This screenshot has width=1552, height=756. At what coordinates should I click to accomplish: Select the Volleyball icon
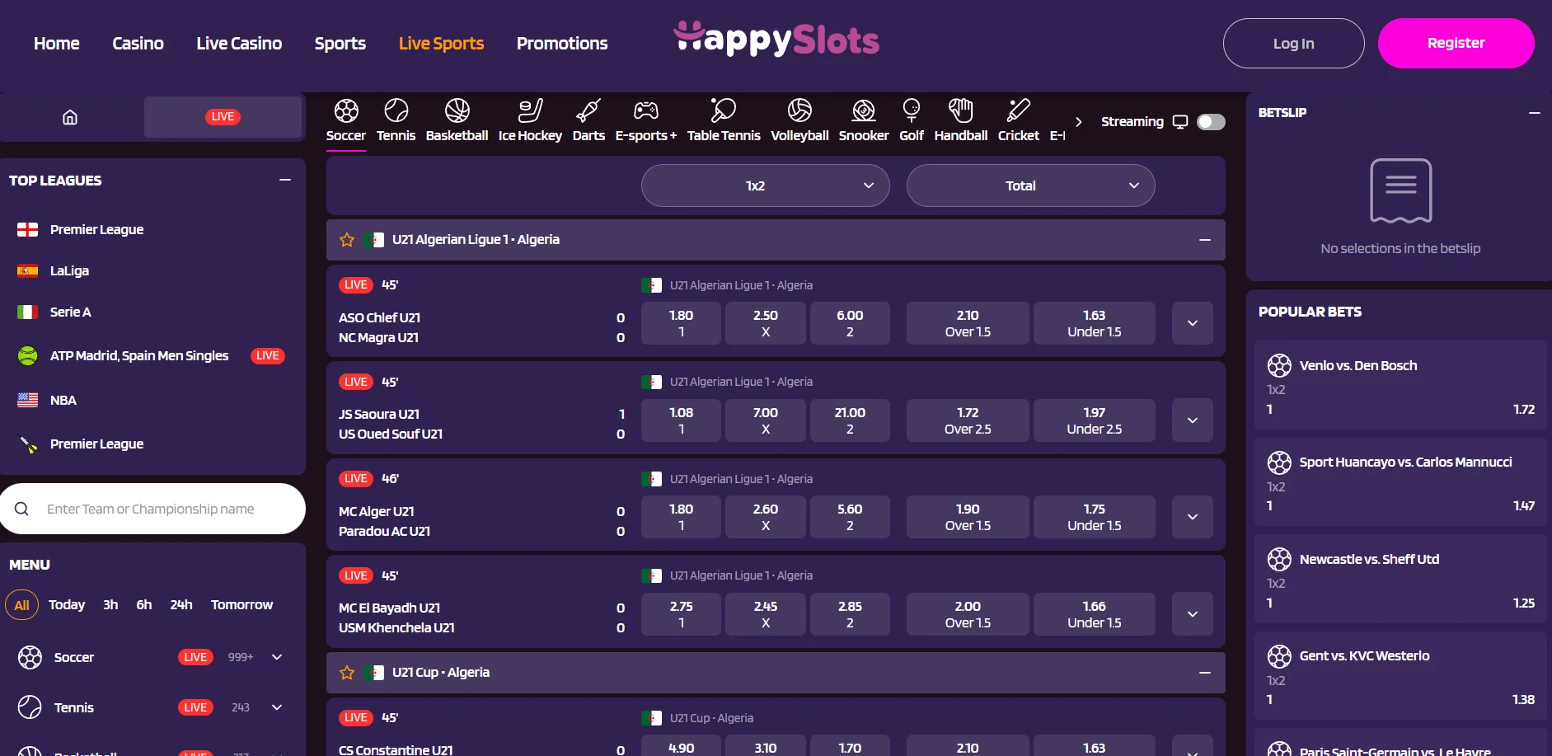tap(799, 110)
